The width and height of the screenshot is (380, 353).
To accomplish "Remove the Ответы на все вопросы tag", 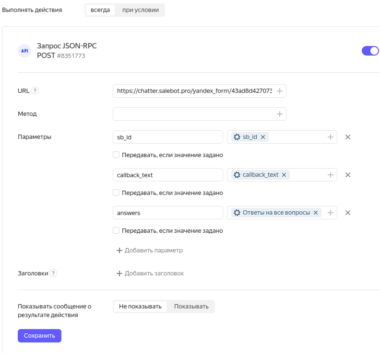I will (x=316, y=213).
